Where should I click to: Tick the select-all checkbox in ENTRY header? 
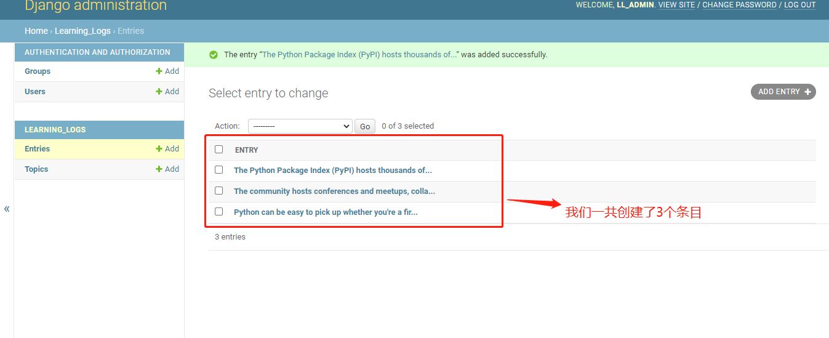(218, 150)
